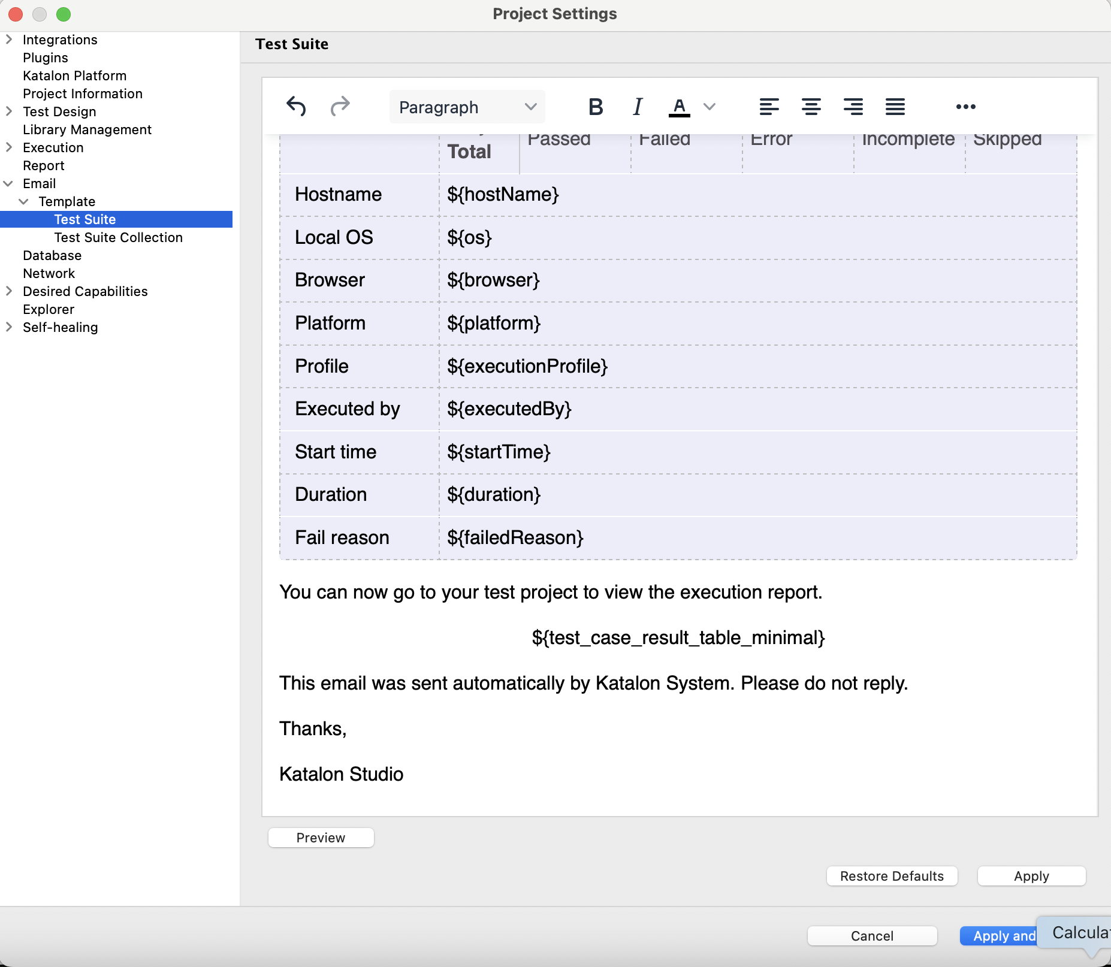Click the Executed by label cell
The height and width of the screenshot is (967, 1111).
360,409
